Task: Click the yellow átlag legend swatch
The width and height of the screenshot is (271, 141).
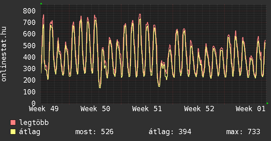Action: pyautogui.click(x=13, y=132)
